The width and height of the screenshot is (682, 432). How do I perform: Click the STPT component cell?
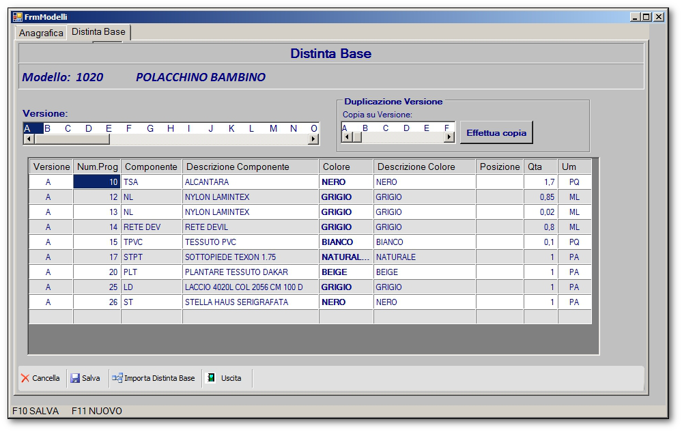pyautogui.click(x=152, y=257)
